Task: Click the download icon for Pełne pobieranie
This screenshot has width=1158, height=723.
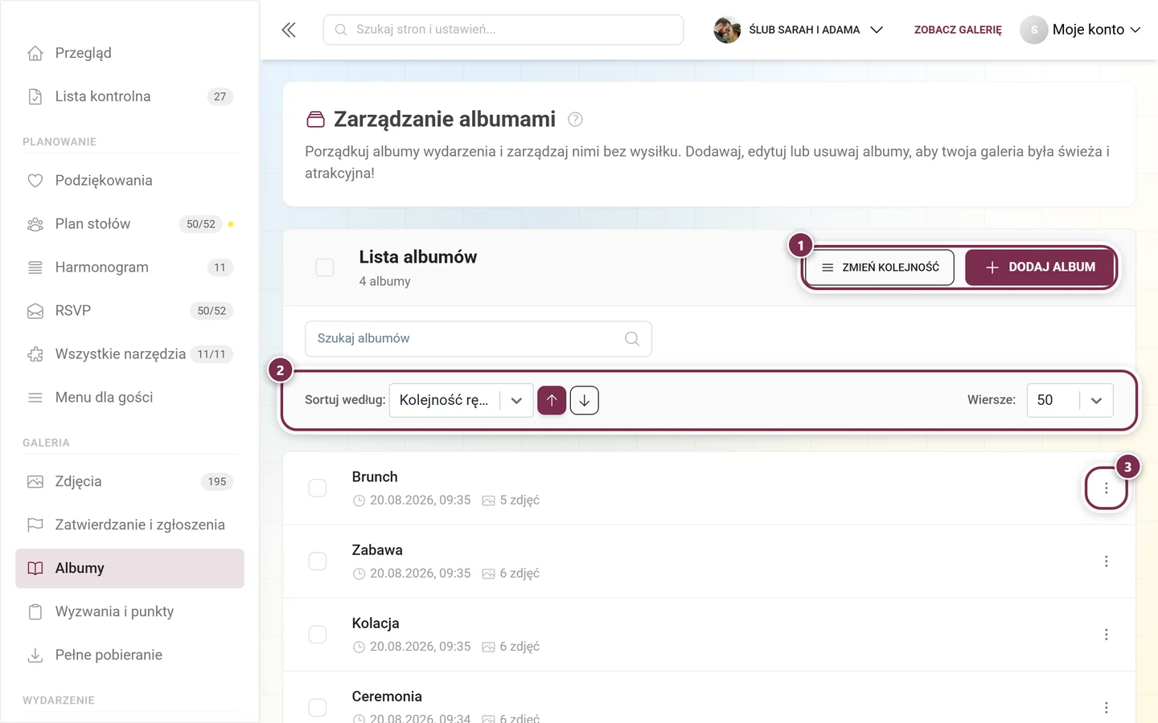Action: (x=35, y=655)
